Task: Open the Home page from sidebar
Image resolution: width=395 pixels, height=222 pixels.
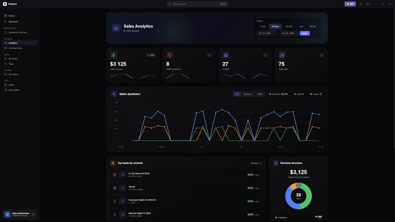Action: pyautogui.click(x=11, y=16)
